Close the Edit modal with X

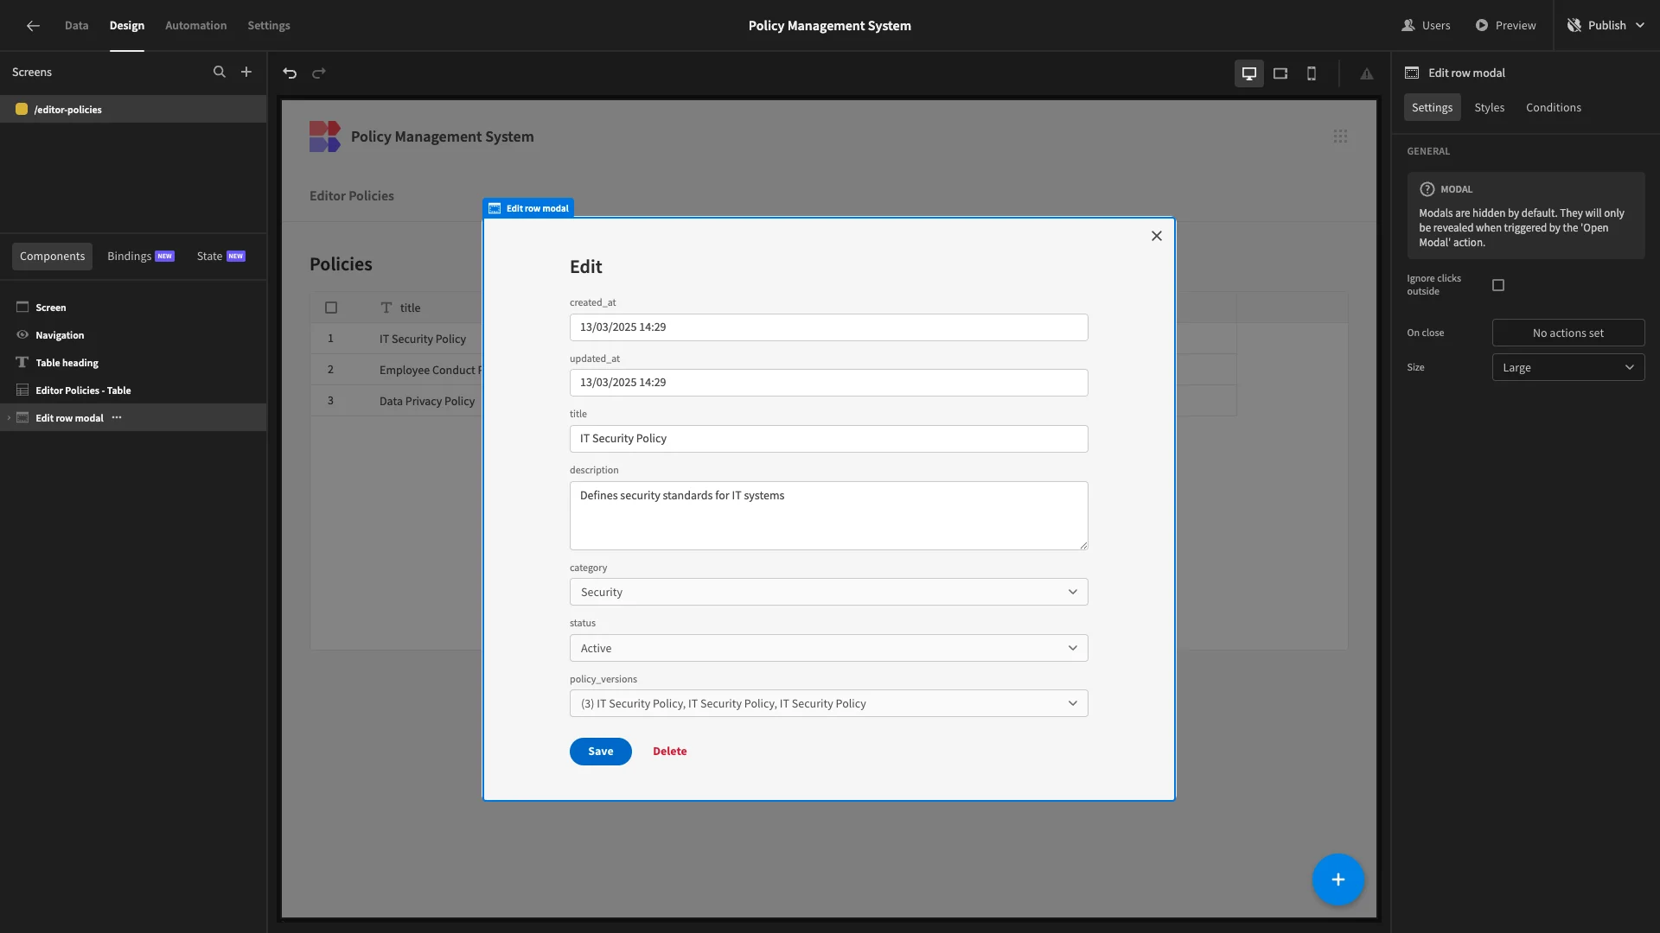[x=1157, y=236]
